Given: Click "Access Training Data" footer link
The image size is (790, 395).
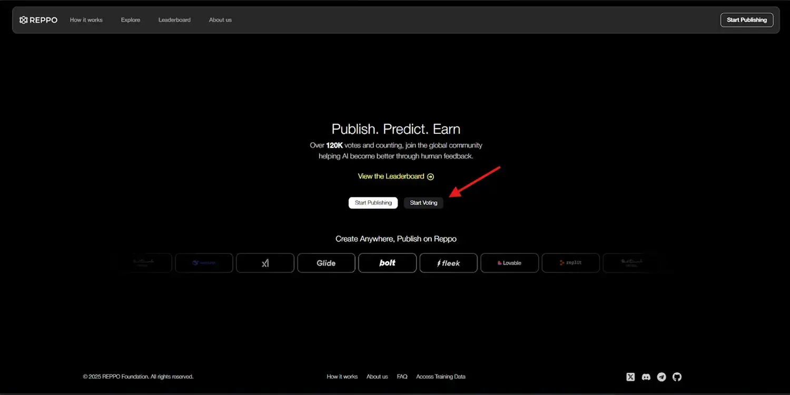Looking at the screenshot, I should [440, 377].
